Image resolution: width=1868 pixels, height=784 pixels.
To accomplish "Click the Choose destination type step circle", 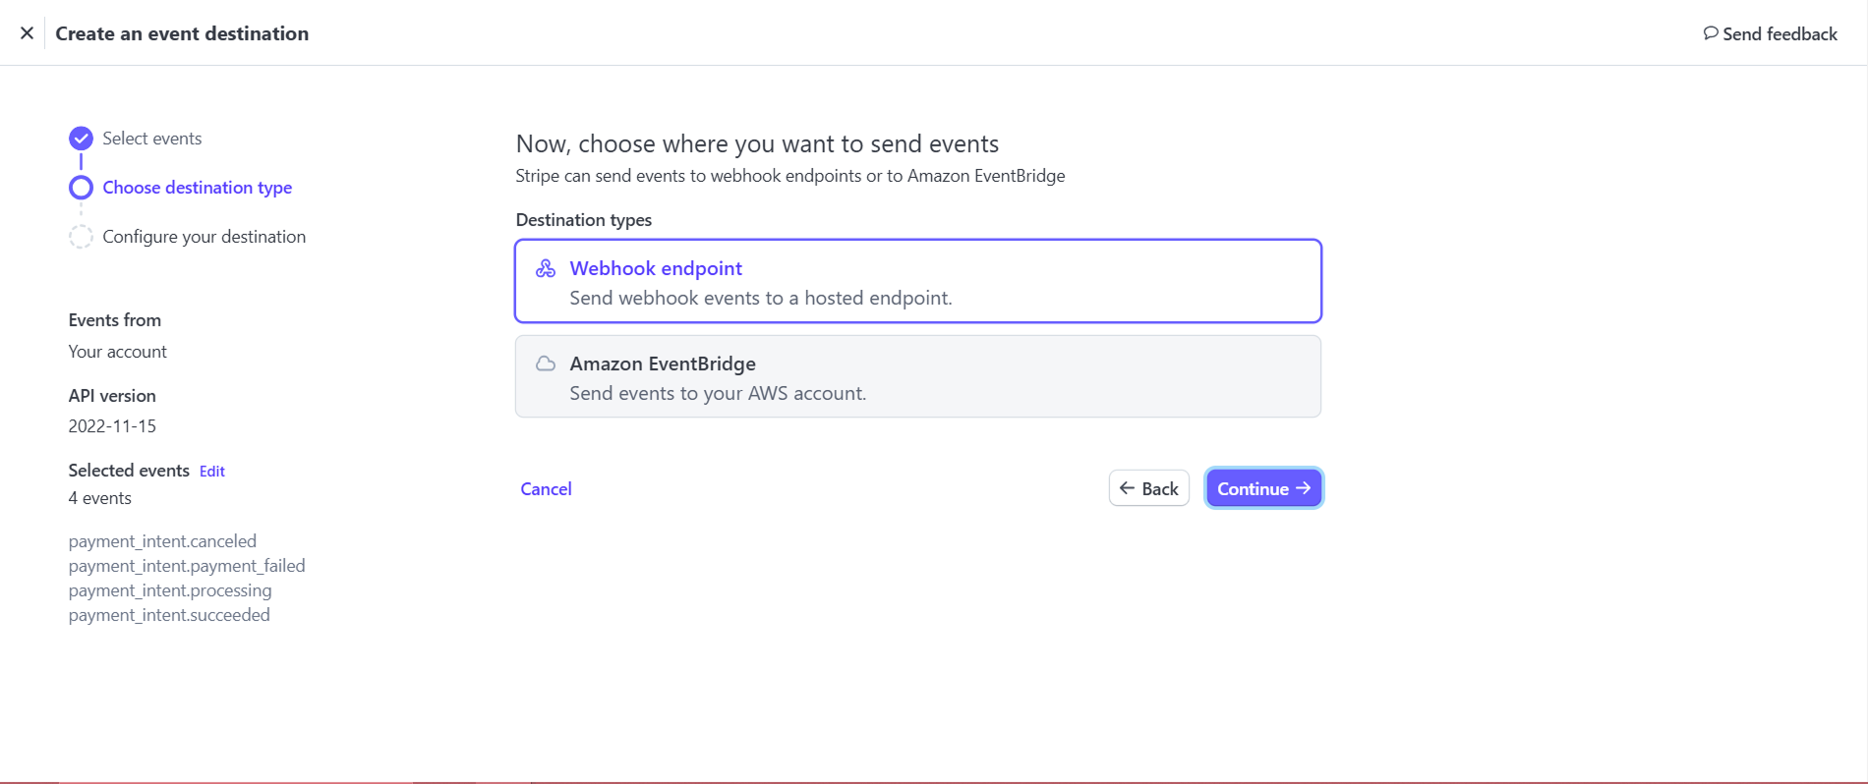I will coord(81,188).
